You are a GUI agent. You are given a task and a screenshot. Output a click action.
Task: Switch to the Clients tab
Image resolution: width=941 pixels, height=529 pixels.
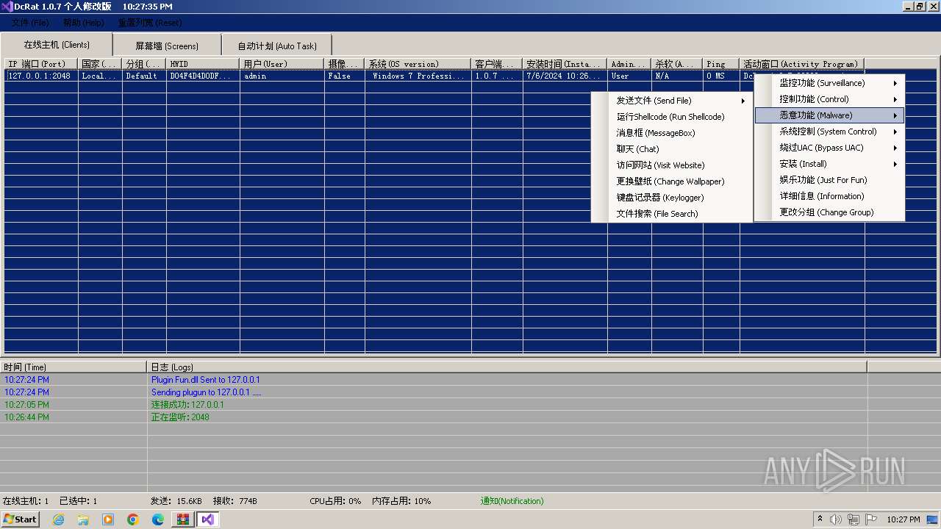click(x=57, y=45)
